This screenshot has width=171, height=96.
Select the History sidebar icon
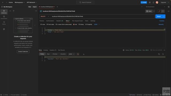point(4,23)
